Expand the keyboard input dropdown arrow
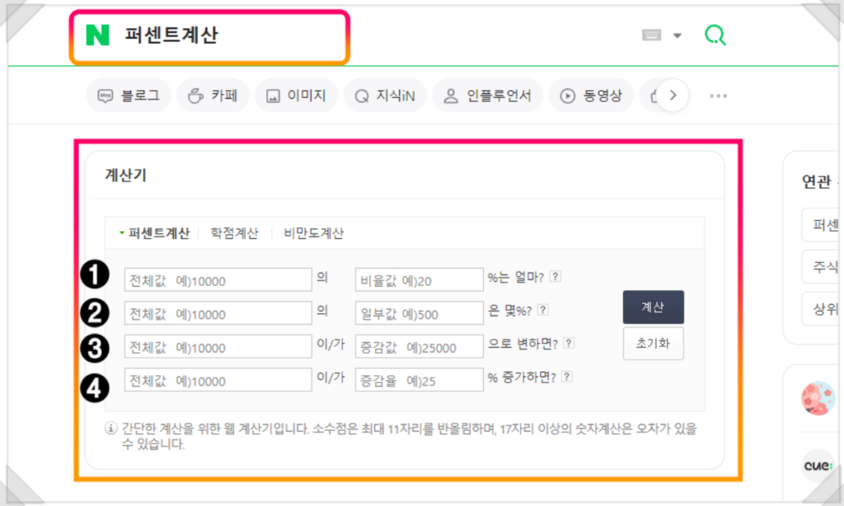This screenshot has height=506, width=844. [678, 35]
